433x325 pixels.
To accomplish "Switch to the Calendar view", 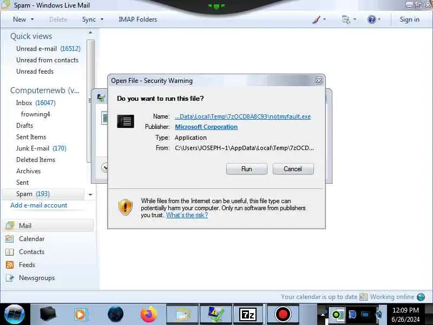I will [x=31, y=239].
